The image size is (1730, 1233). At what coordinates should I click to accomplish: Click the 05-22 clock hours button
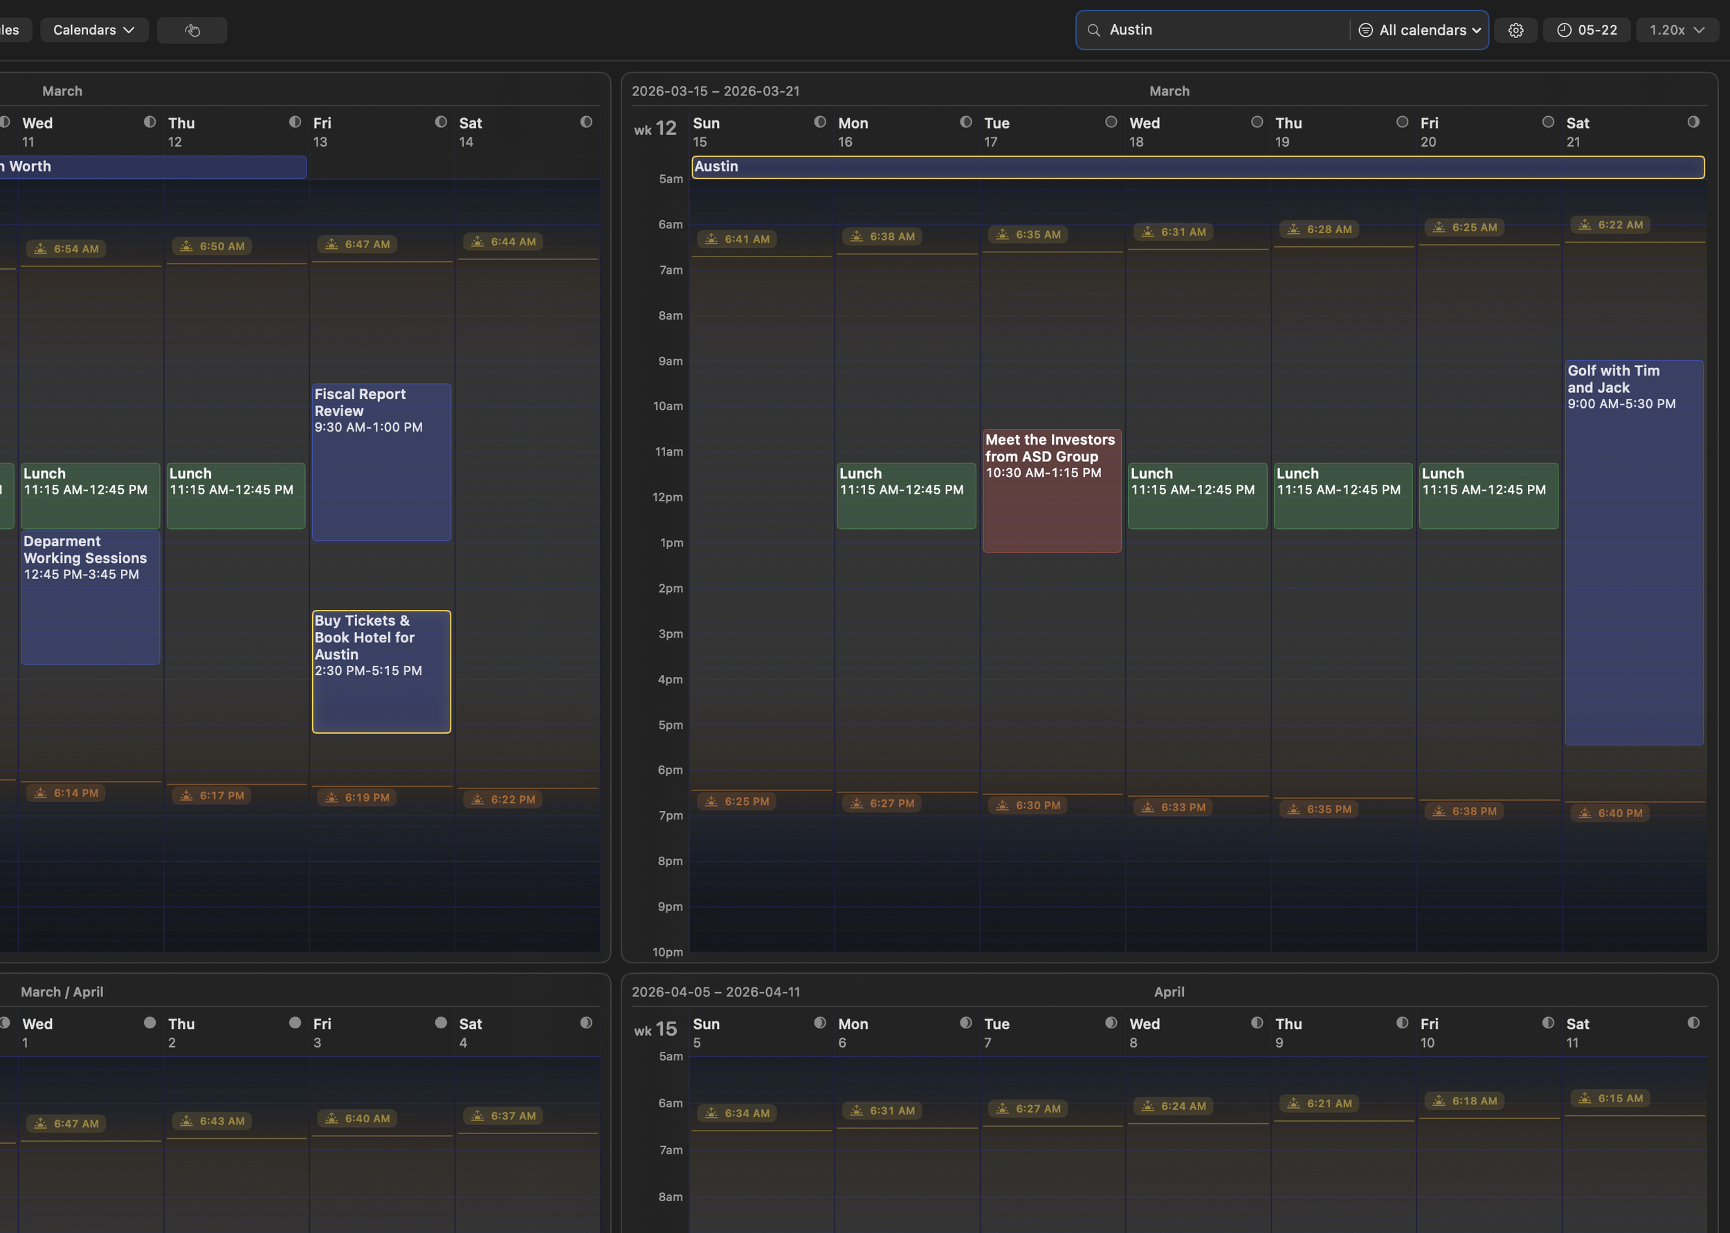[x=1586, y=30]
